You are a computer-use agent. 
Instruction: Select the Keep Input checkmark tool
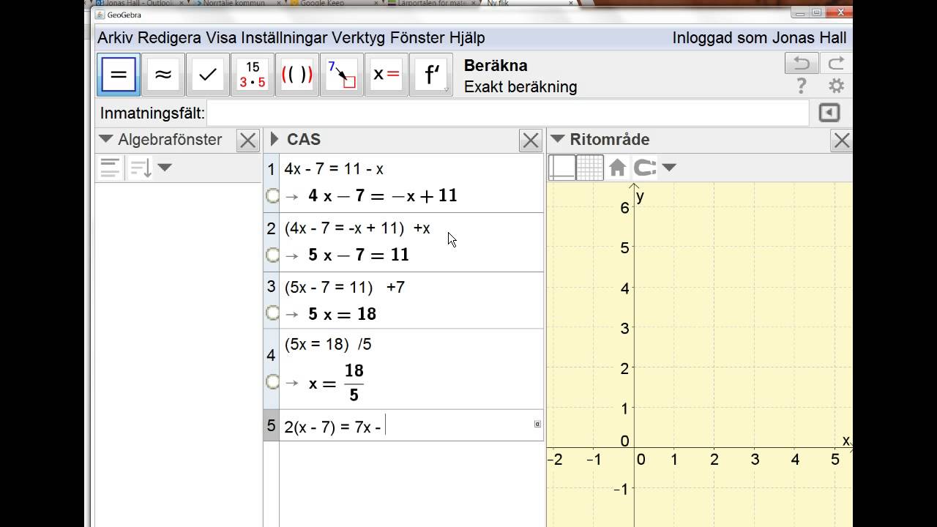click(207, 75)
